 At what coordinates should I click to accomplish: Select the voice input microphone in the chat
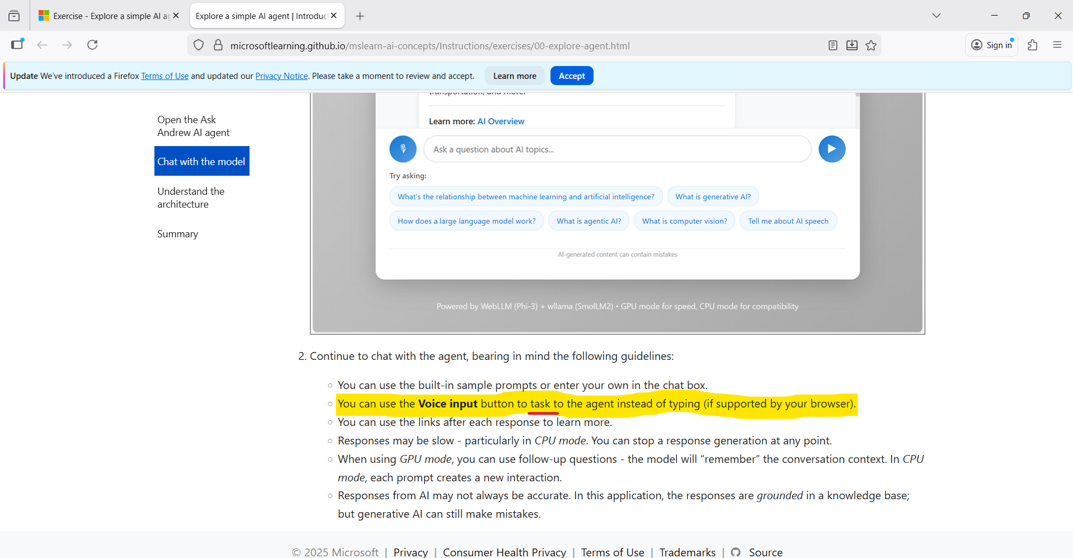tap(403, 149)
